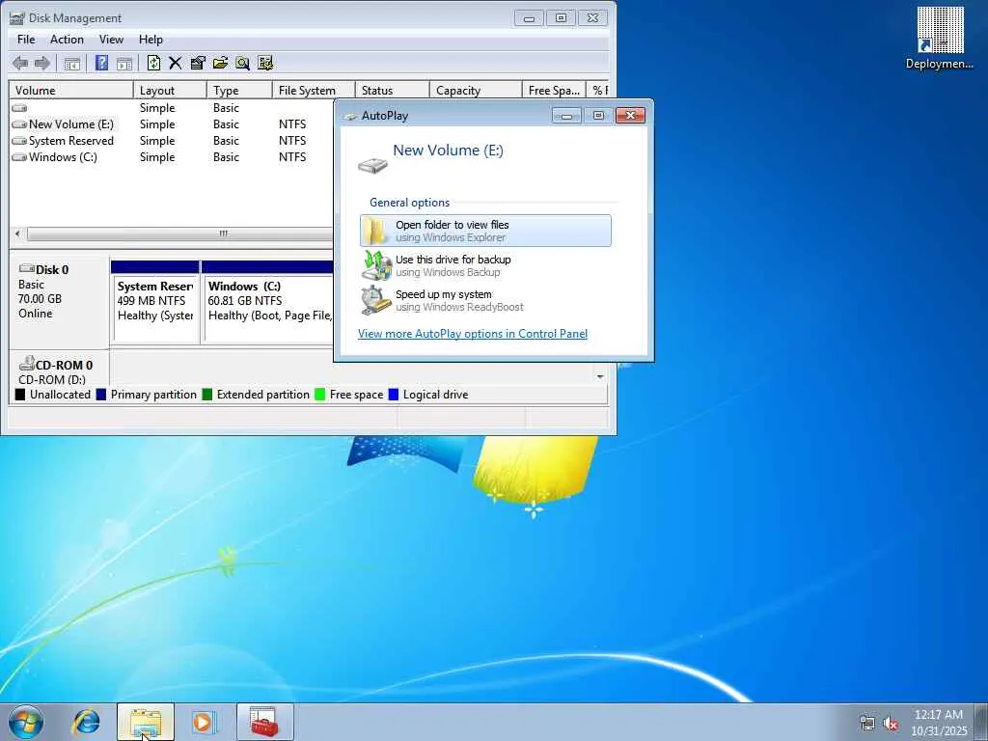Sort by the Type column header
Image resolution: width=988 pixels, height=741 pixels.
pos(239,90)
